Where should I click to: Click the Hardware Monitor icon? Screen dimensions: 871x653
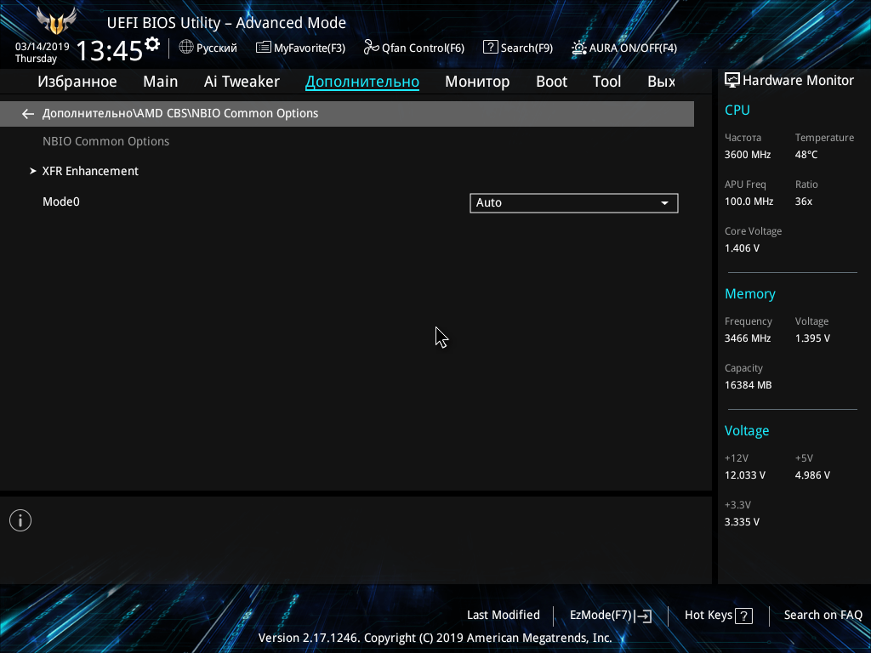point(732,81)
